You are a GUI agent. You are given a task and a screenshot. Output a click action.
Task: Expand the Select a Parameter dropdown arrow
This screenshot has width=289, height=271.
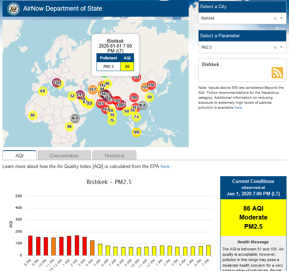(281, 47)
